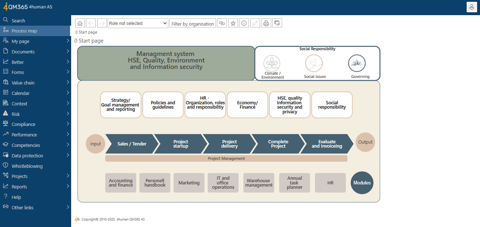Click the Data protection icon in sidebar
Viewport: 480px width, 227px height.
click(x=5, y=155)
